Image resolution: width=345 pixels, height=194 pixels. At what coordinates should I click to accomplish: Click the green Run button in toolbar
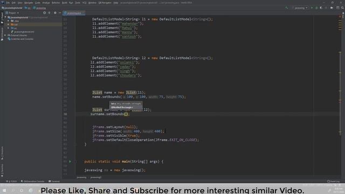pyautogui.click(x=312, y=8)
